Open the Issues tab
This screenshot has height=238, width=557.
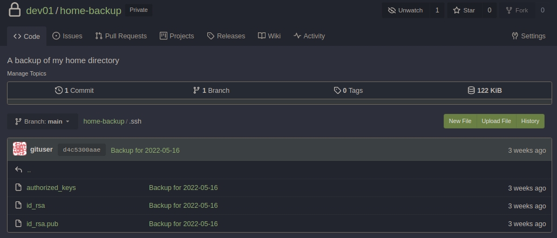click(x=67, y=36)
